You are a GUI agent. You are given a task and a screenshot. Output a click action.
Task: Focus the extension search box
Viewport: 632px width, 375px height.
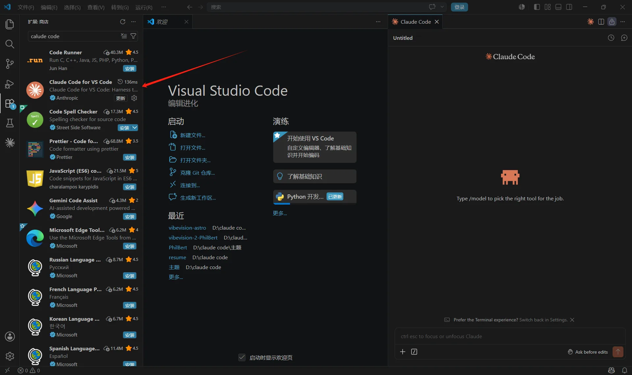(x=74, y=36)
